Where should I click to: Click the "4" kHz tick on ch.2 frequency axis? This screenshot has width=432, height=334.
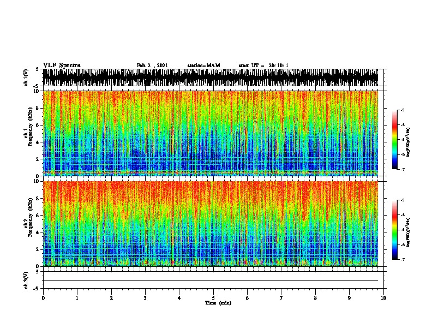pyautogui.click(x=38, y=232)
